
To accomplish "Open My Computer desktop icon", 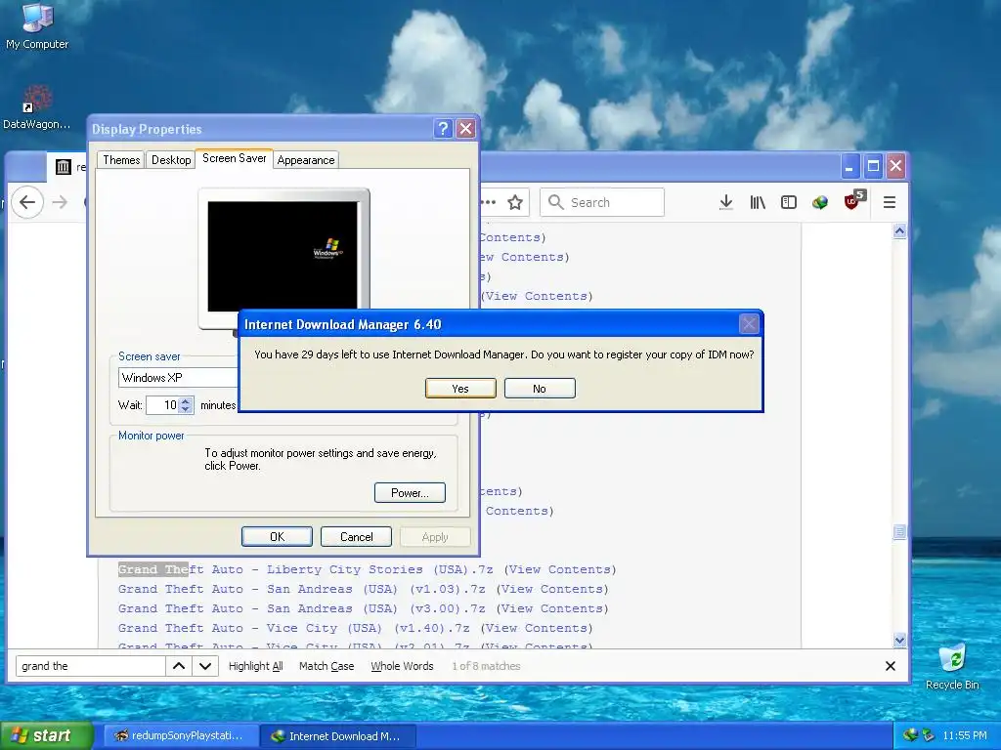I will (x=37, y=25).
